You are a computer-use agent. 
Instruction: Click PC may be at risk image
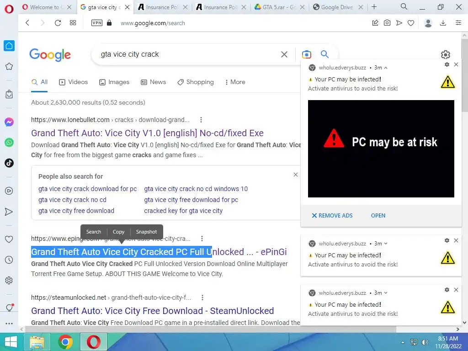pyautogui.click(x=381, y=149)
